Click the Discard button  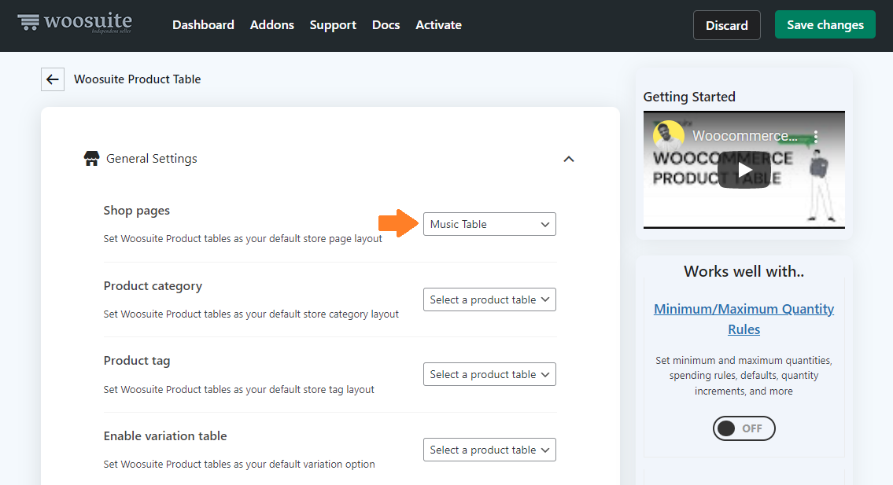click(727, 25)
